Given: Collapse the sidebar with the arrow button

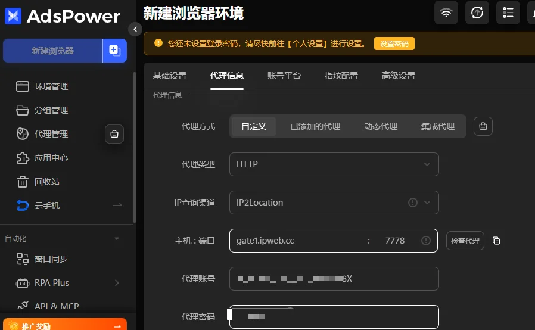Looking at the screenshot, I should click(x=135, y=29).
